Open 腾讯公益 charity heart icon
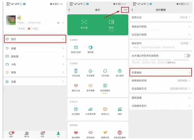Image resolution: width=194 pixels, height=140 pixels. tap(76, 88)
